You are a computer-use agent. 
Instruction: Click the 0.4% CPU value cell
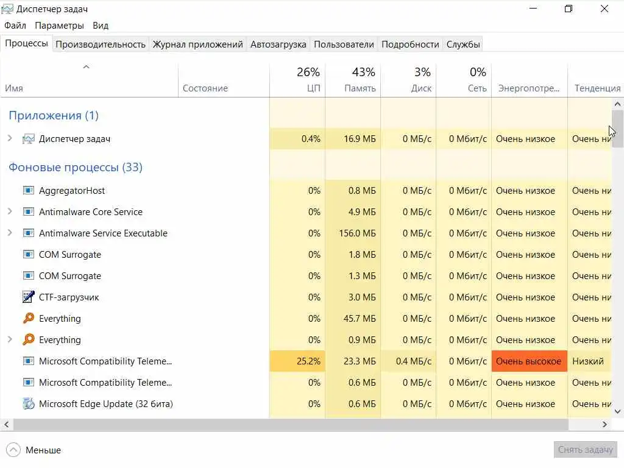pos(297,139)
